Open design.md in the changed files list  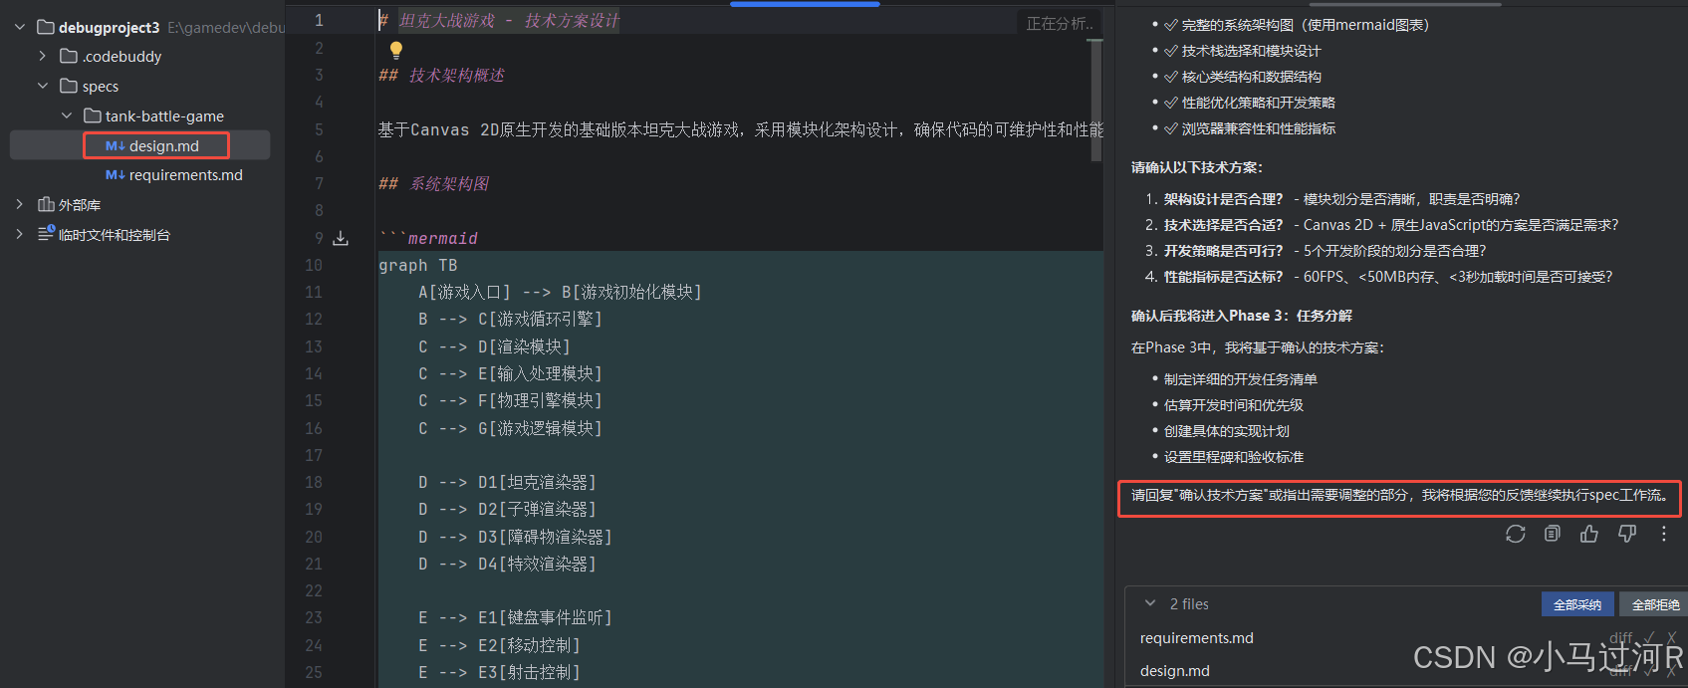point(1174,671)
